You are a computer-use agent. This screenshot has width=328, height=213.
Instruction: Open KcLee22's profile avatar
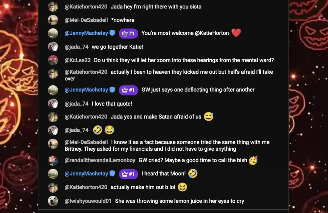[x=53, y=60]
